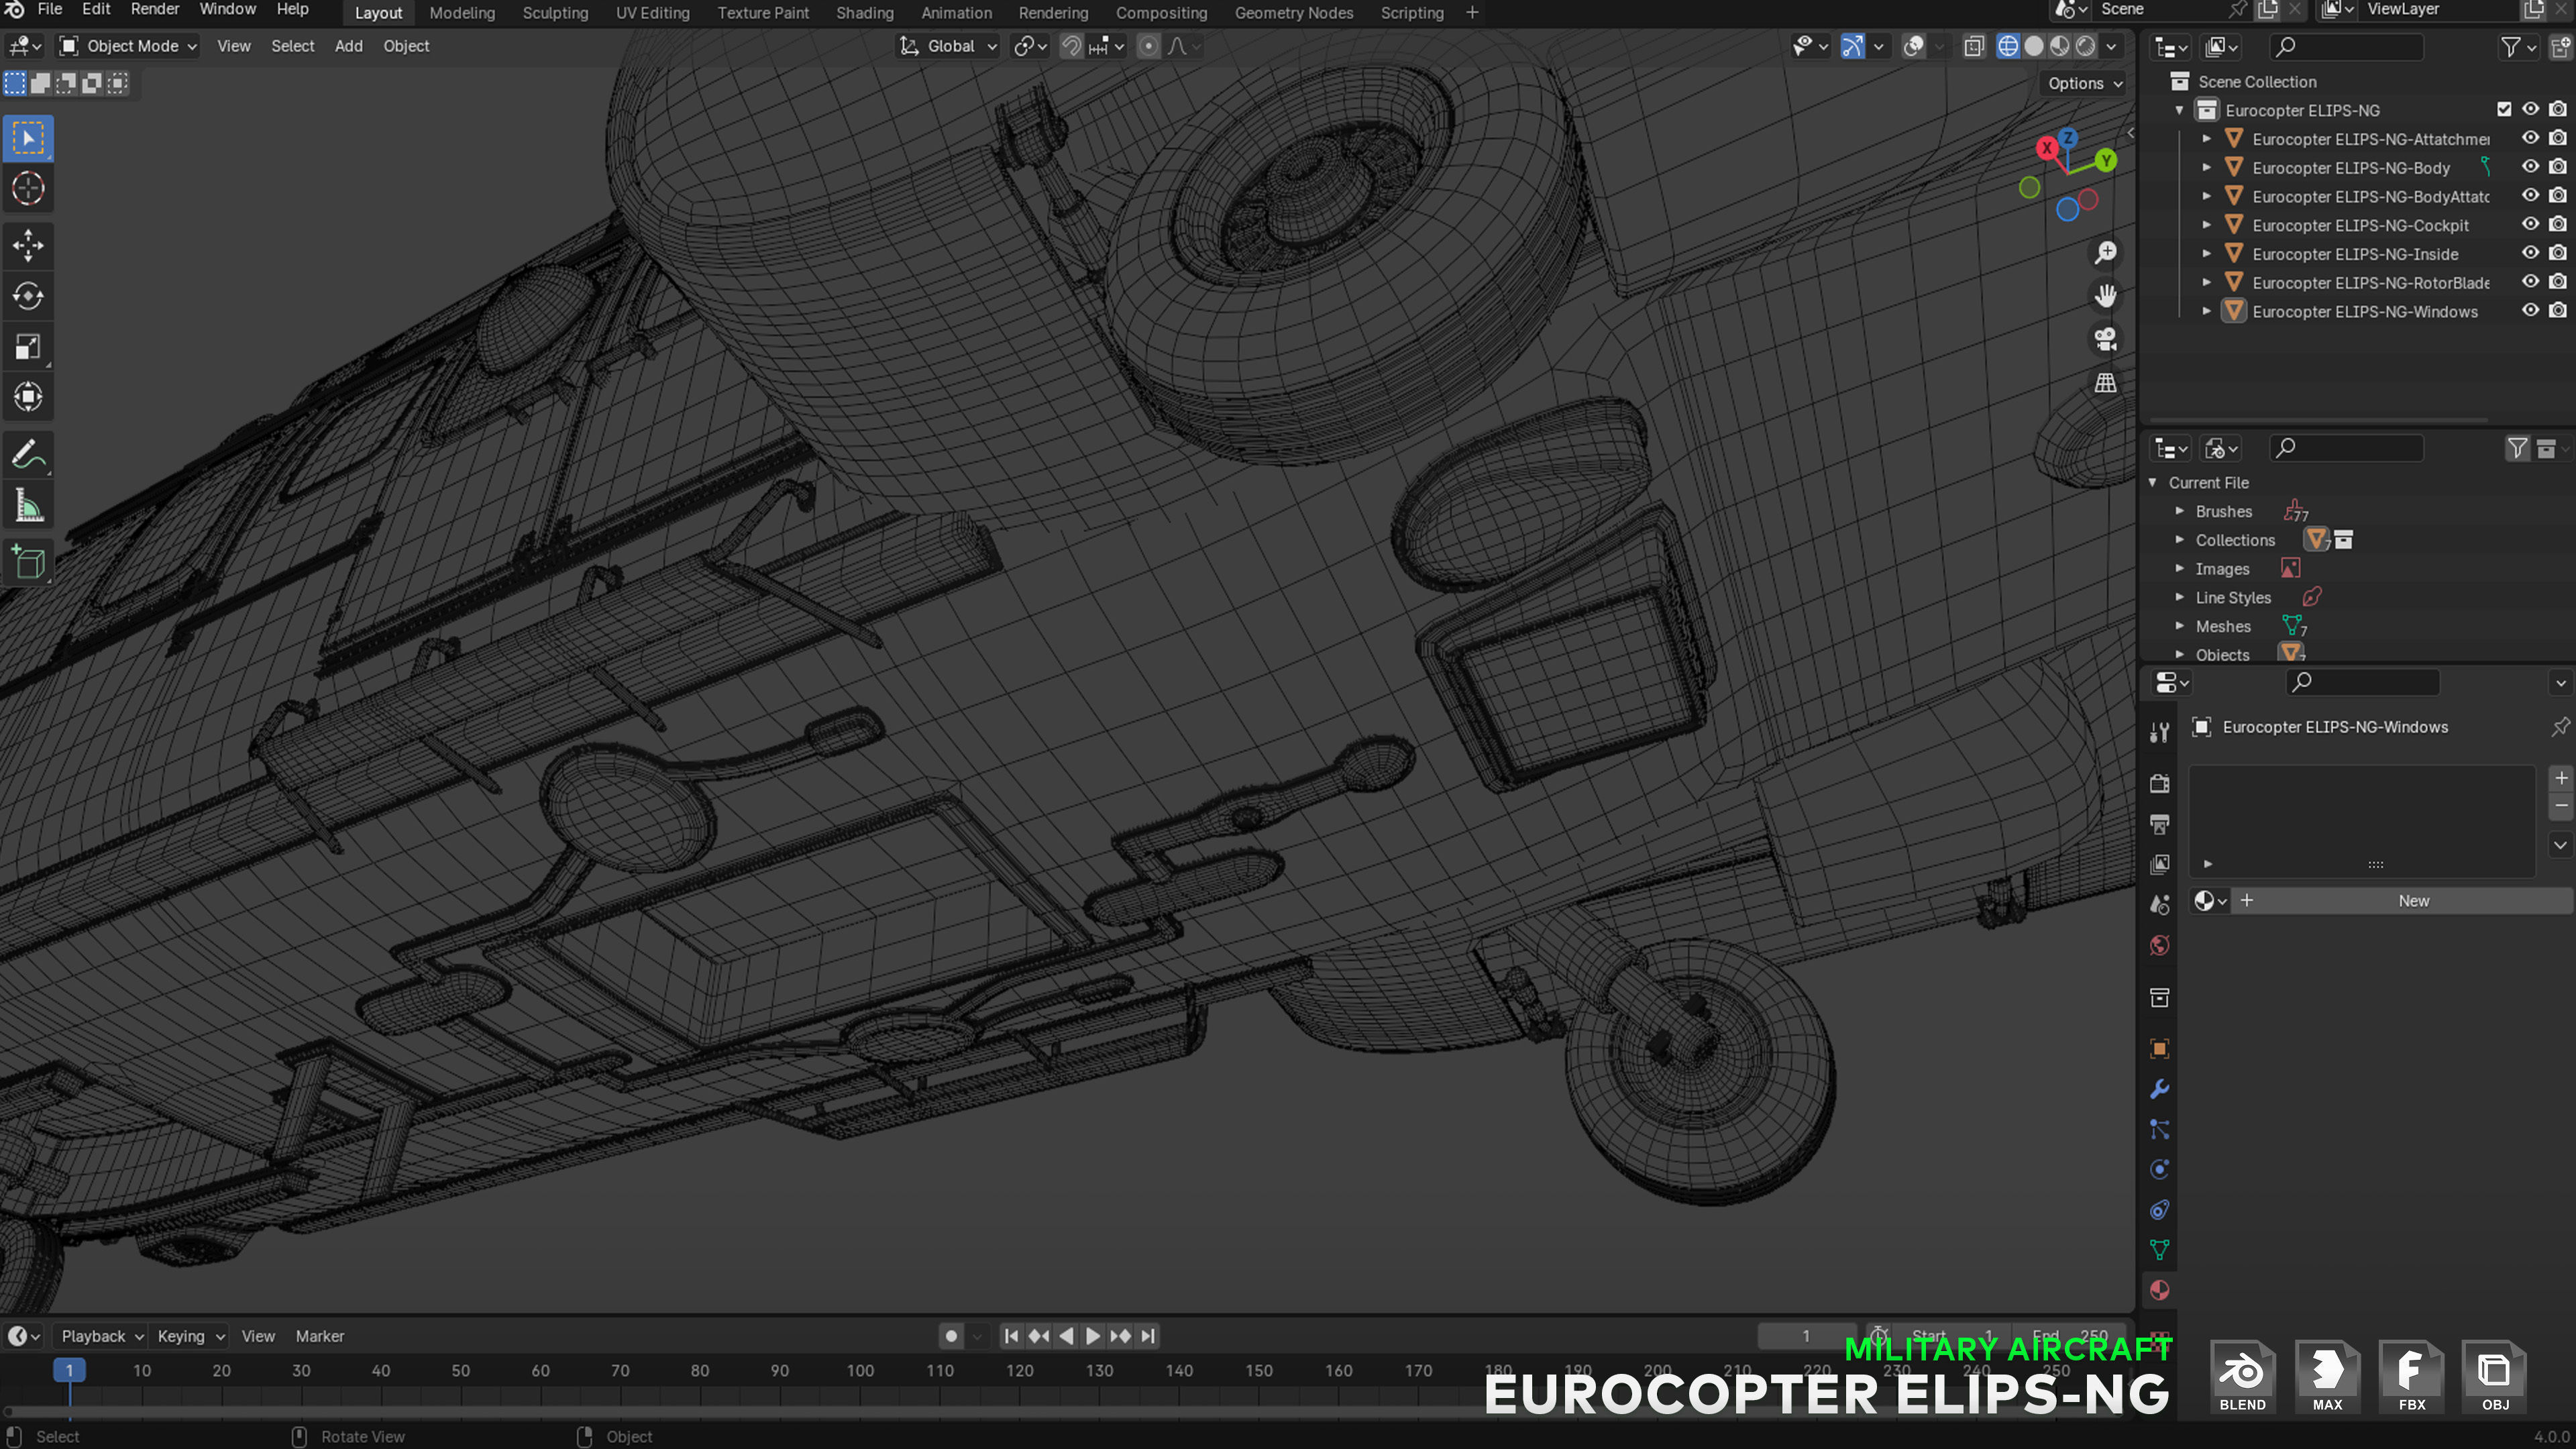Hide Eurocopter ELIPS-NG-Body in viewport
This screenshot has height=1449, width=2576.
(x=2530, y=167)
